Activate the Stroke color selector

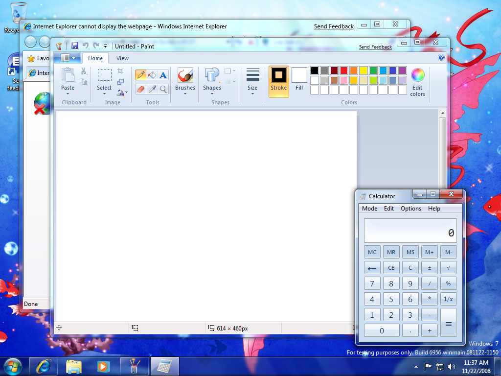tap(278, 81)
